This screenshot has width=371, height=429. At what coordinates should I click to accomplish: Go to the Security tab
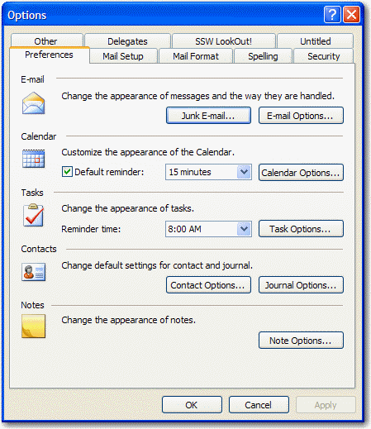(324, 56)
